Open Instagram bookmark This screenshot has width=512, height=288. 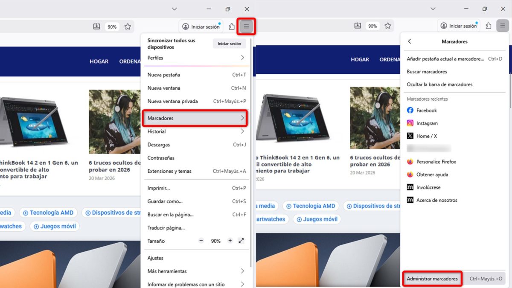454,123
